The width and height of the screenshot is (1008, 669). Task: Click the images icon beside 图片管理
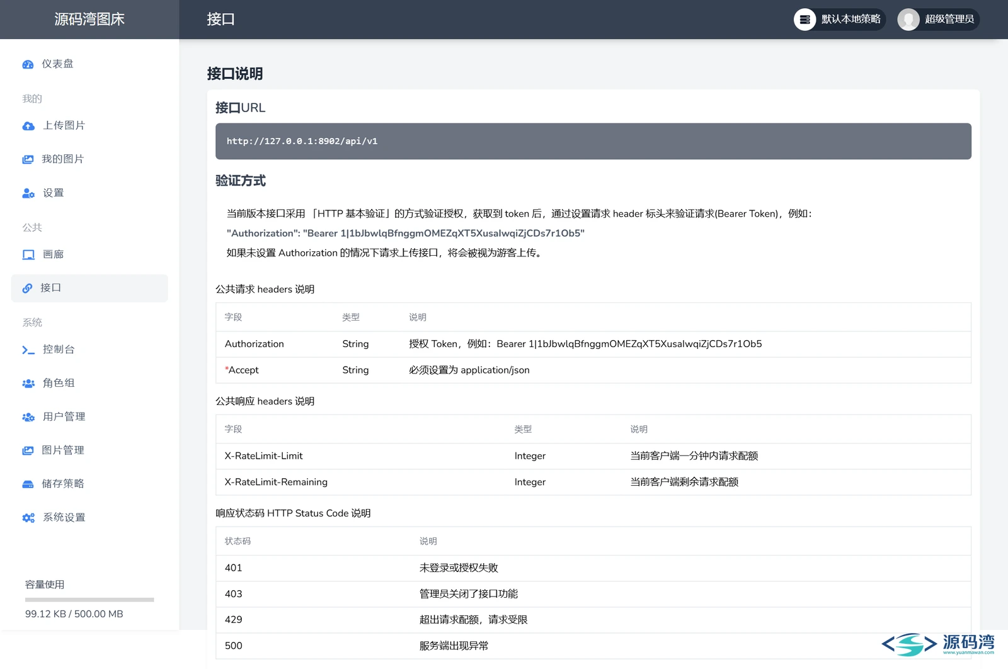click(28, 450)
